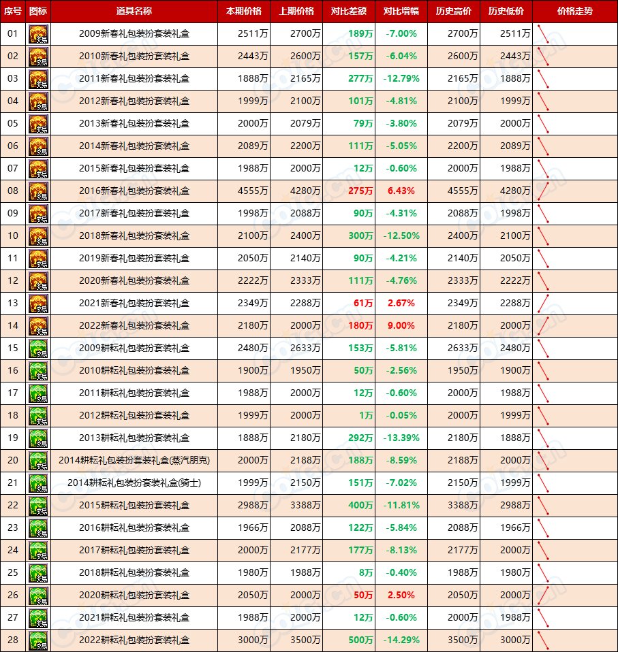Click the 道具名称 column header
This screenshot has height=652, width=618.
pos(134,12)
